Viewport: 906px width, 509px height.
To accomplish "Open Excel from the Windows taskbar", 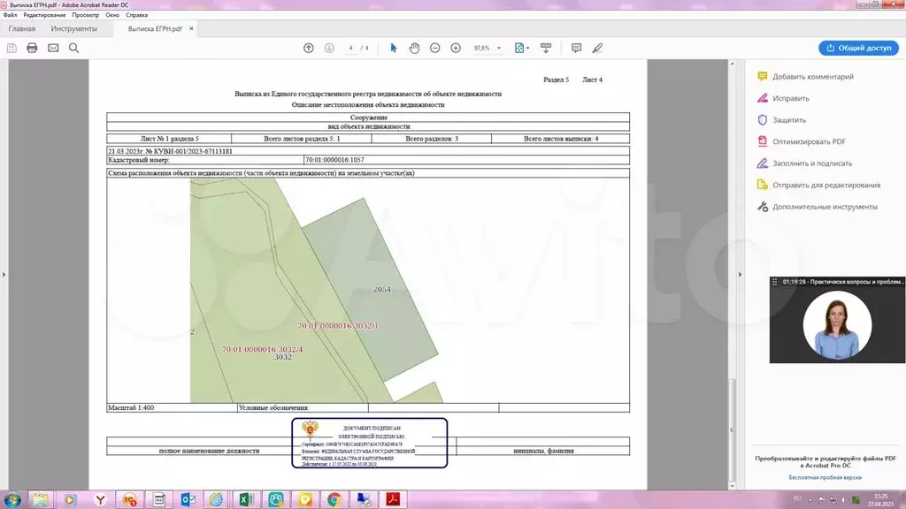I will click(x=245, y=499).
